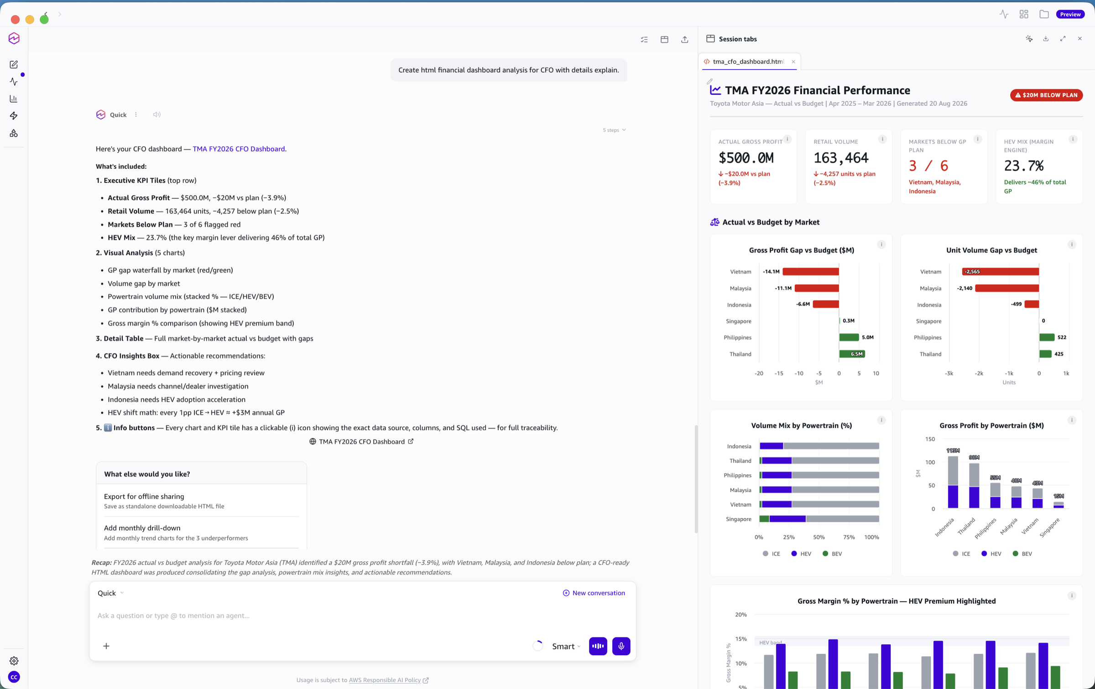Click the sparkle cursor icon in Session tabs header
This screenshot has height=689, width=1095.
[x=1029, y=39]
